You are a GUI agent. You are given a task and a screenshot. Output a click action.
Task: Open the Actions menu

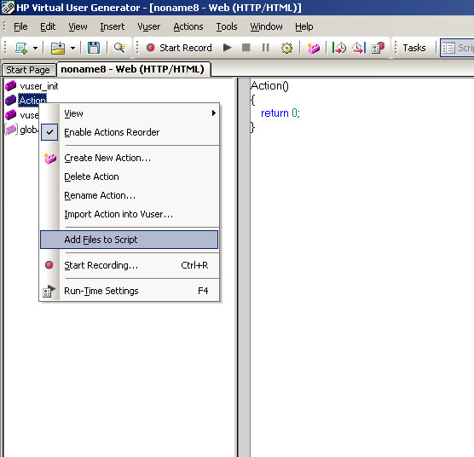coord(188,26)
